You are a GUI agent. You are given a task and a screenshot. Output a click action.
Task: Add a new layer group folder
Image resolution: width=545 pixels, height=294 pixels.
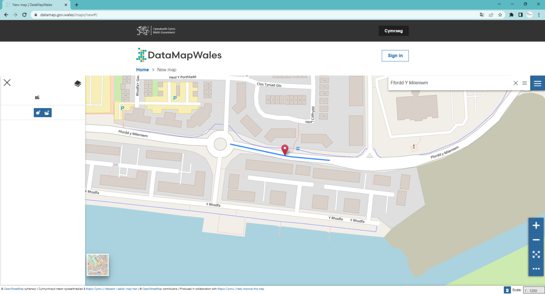pyautogui.click(x=47, y=113)
